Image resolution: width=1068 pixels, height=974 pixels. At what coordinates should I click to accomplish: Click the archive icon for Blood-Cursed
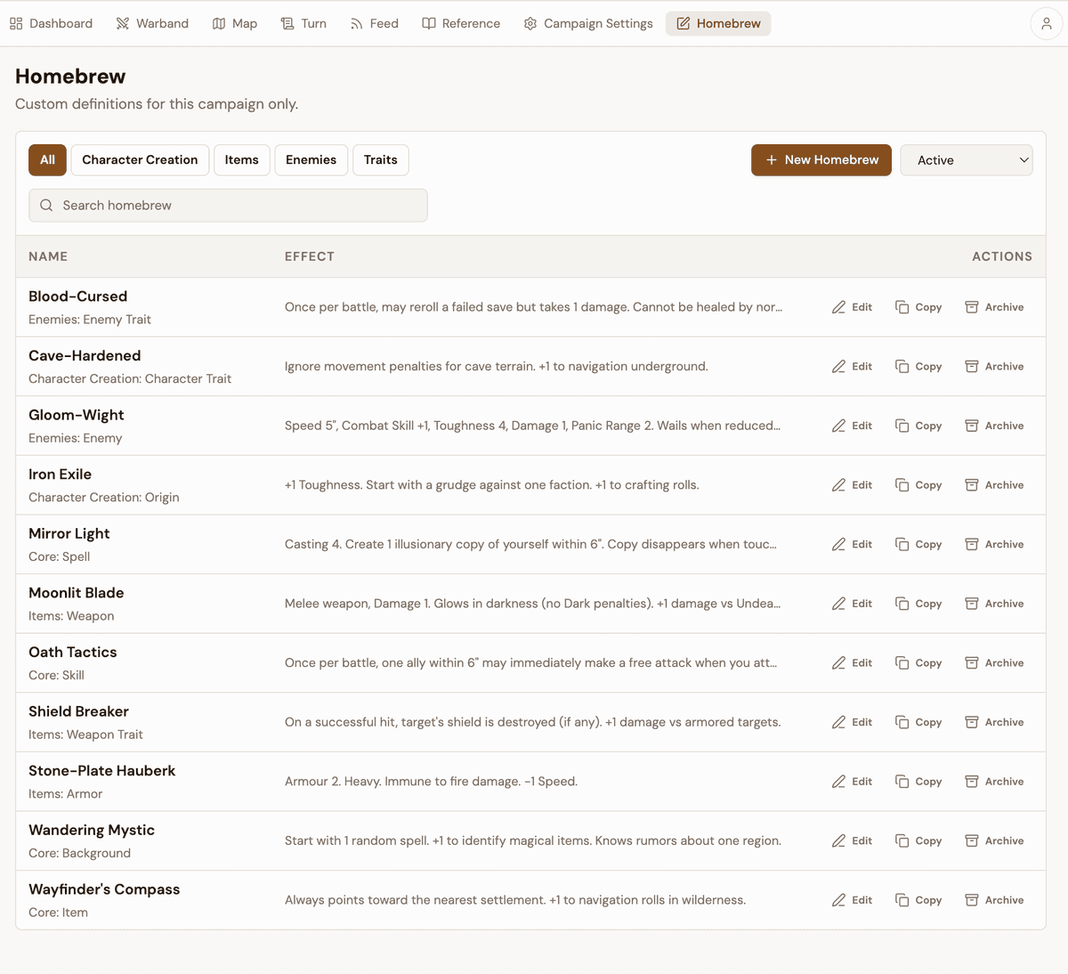click(x=972, y=307)
